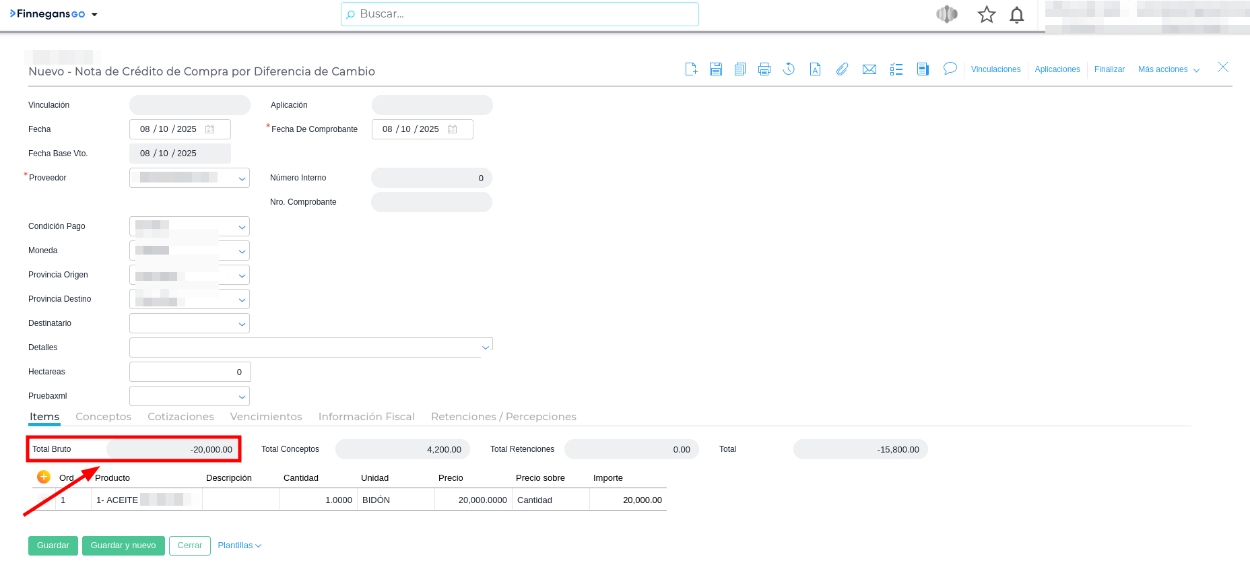Print the document using printer icon
This screenshot has height=565, width=1250.
764,69
